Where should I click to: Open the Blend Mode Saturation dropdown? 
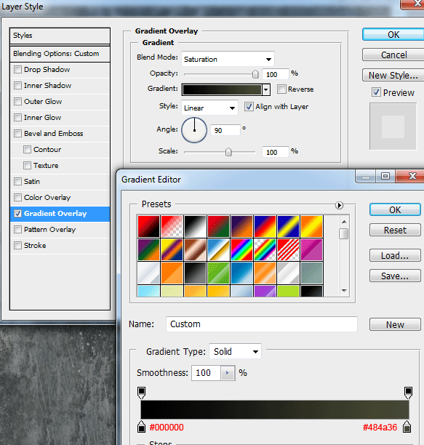coord(228,59)
